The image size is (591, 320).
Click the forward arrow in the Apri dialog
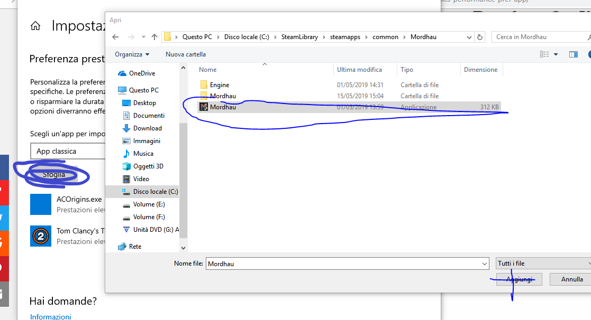[x=131, y=37]
